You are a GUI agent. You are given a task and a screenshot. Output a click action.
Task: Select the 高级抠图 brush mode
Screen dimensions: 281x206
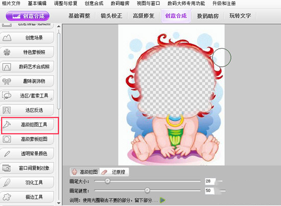(85, 172)
